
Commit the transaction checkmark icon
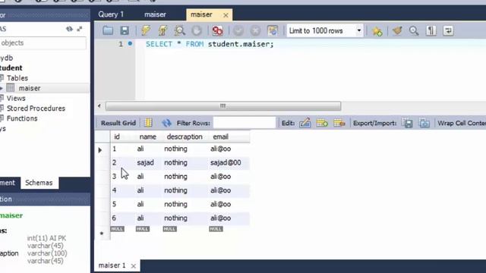[x=238, y=30]
